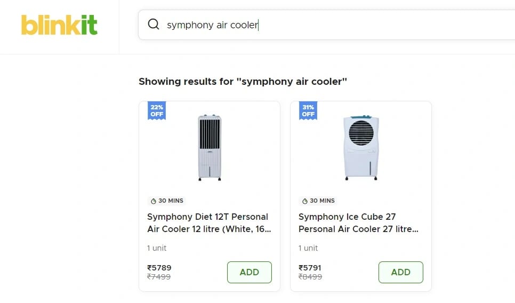Add Symphony Ice Cube 27 cooler to cart

400,272
